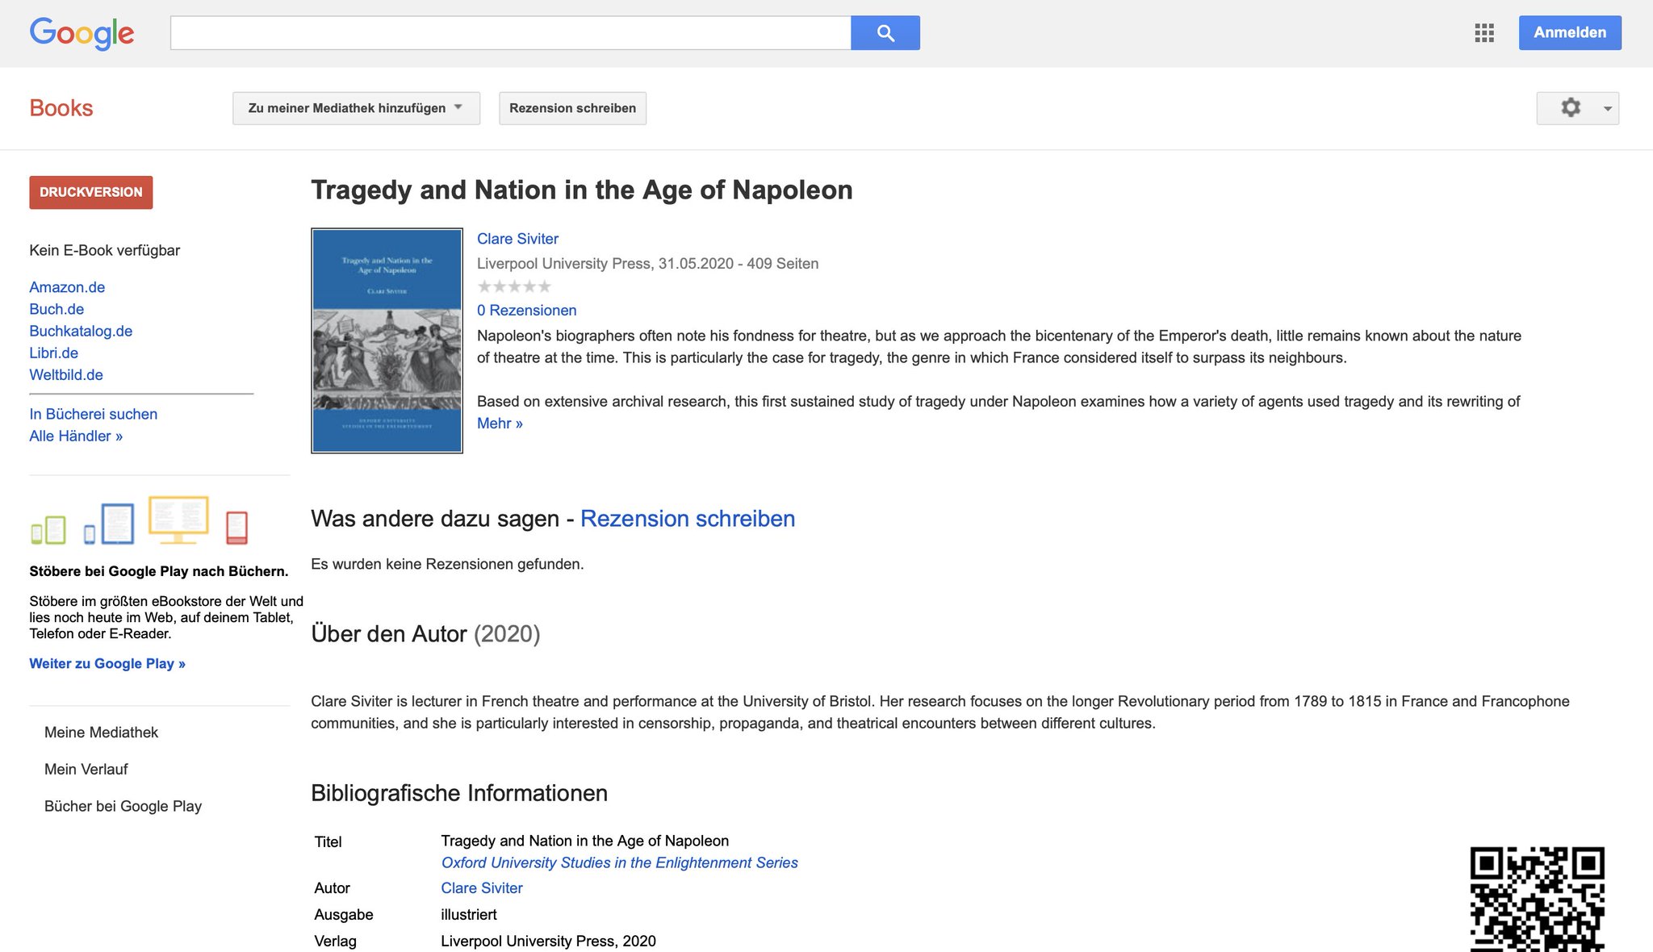Open the dropdown arrow beside the gear

coord(1607,109)
